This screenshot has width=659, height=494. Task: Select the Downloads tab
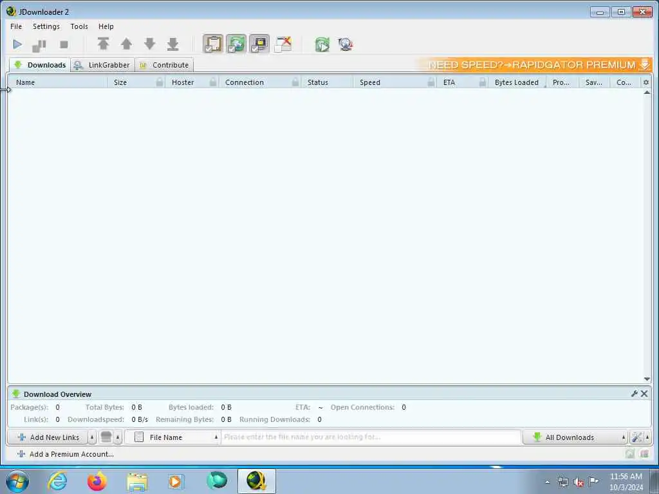(x=40, y=65)
